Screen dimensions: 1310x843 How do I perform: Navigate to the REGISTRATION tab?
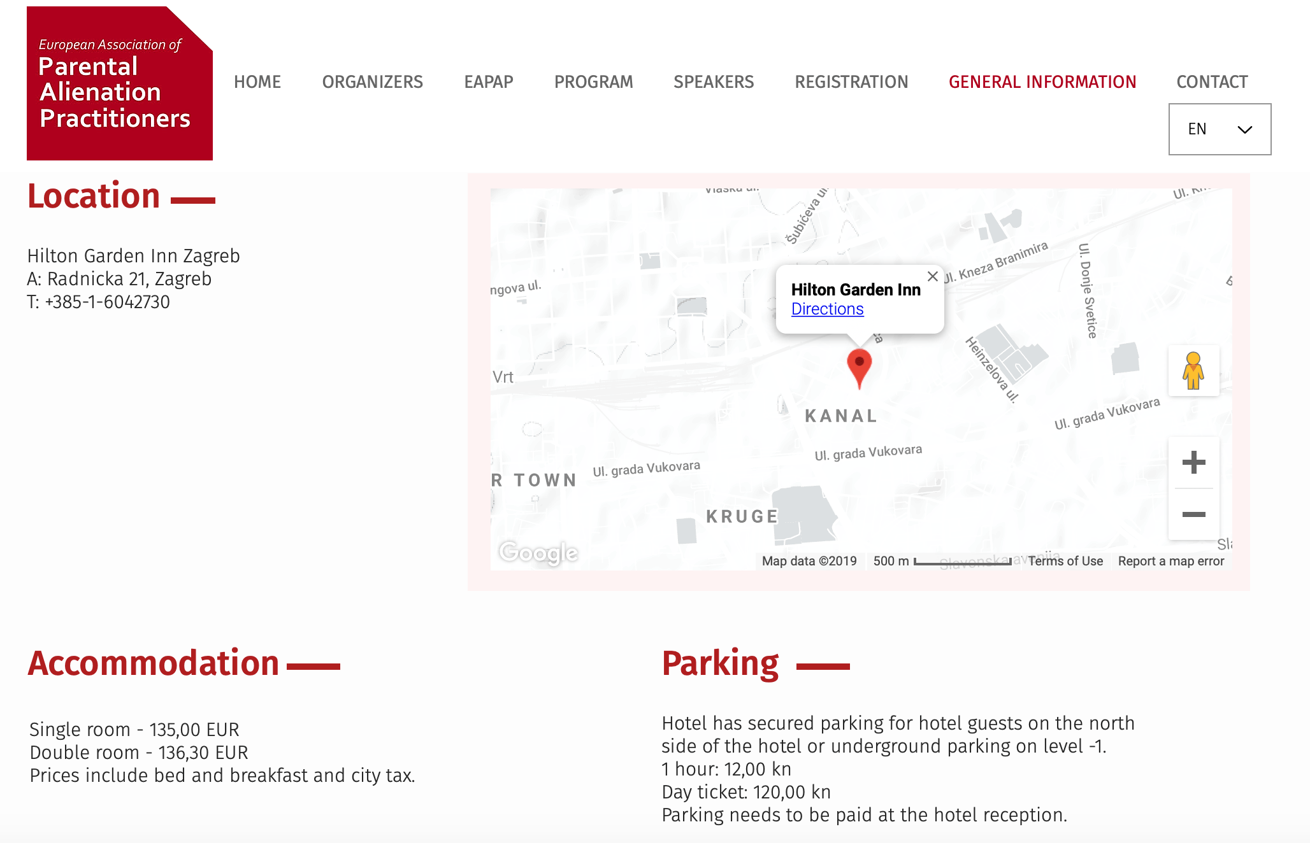pos(851,81)
